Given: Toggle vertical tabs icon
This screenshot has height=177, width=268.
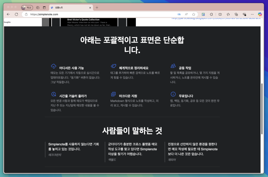Looking at the screenshot, I should 44,7.
